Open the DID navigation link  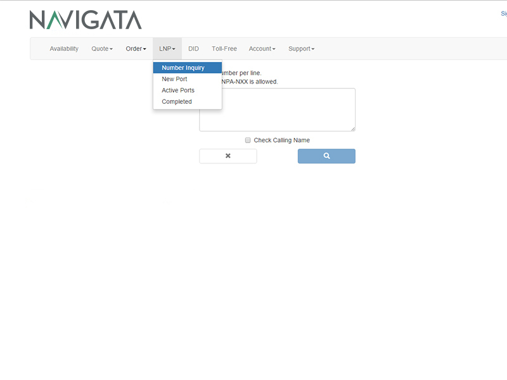pos(193,49)
